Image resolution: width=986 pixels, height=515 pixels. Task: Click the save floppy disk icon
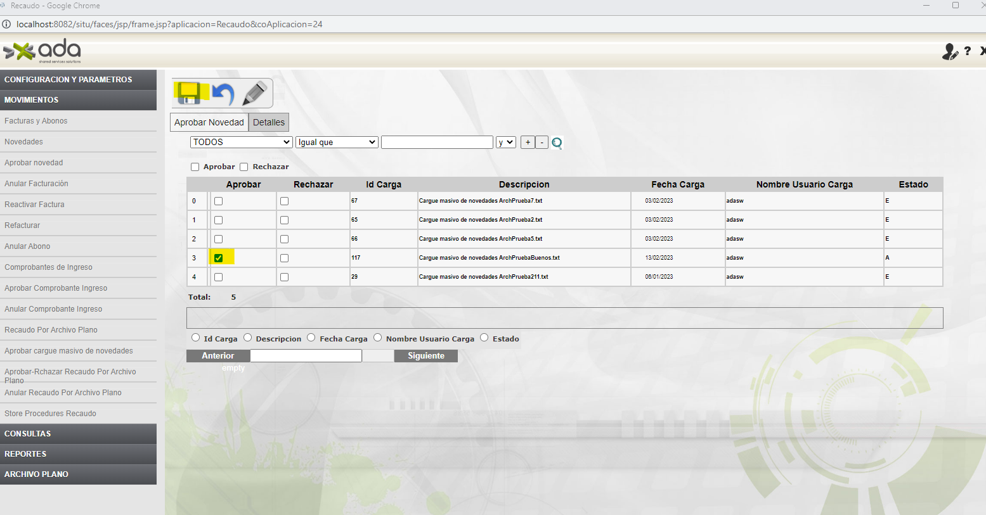click(x=189, y=93)
